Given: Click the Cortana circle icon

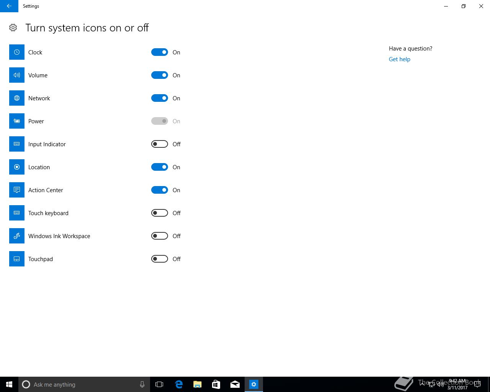Looking at the screenshot, I should point(26,384).
